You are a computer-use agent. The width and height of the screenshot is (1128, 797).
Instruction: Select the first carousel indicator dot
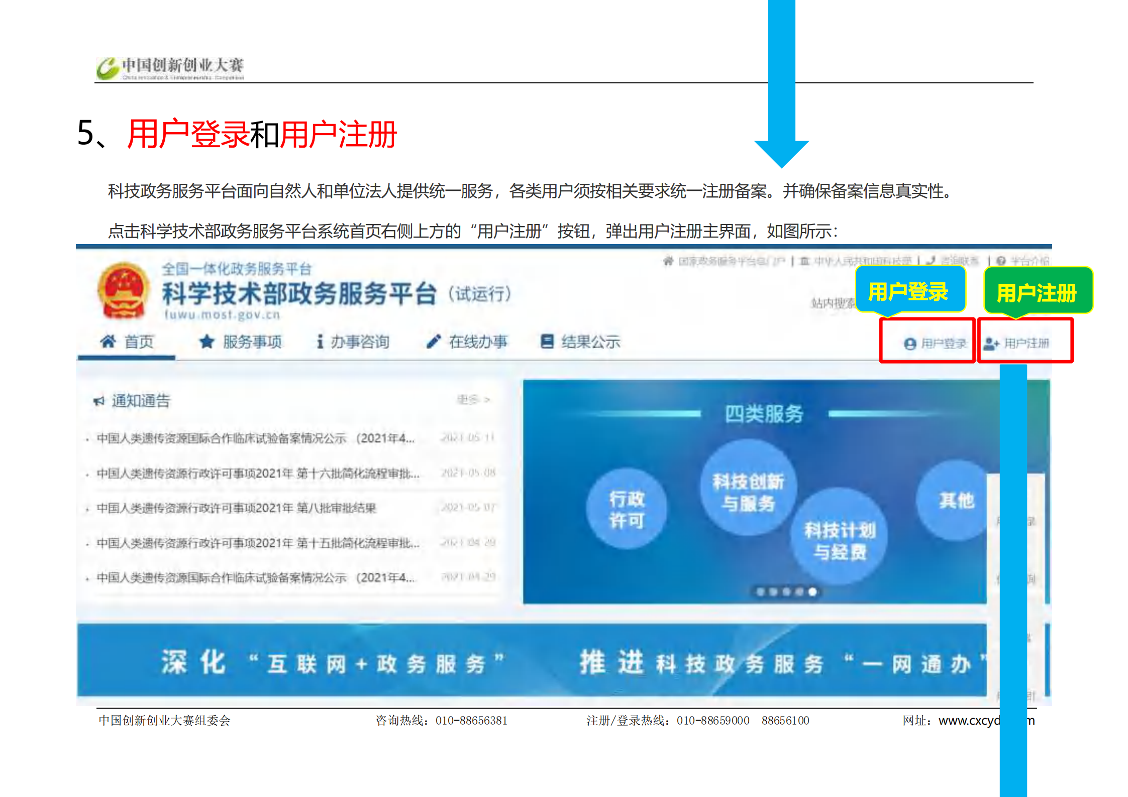[x=761, y=592]
